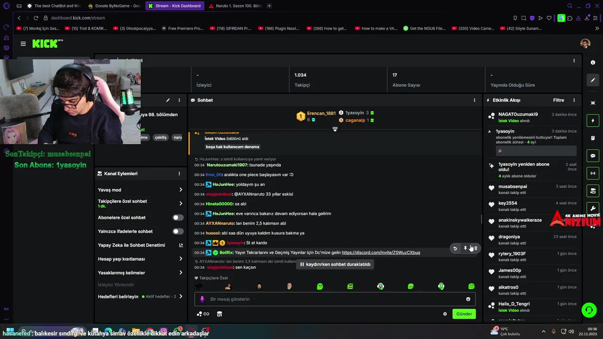The width and height of the screenshot is (603, 339).
Task: Expand Hedefleri belirleyin goals option
Action: (140, 297)
